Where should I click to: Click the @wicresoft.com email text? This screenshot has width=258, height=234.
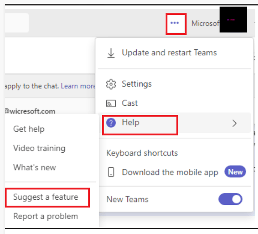pos(30,111)
